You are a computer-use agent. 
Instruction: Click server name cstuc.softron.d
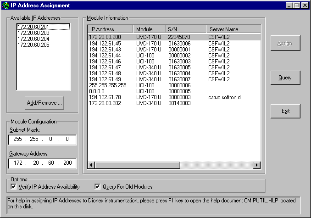point(224,97)
